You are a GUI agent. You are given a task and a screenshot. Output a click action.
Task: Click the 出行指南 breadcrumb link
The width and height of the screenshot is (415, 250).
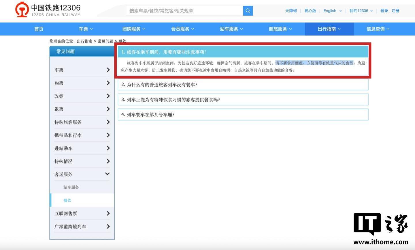[x=85, y=41]
